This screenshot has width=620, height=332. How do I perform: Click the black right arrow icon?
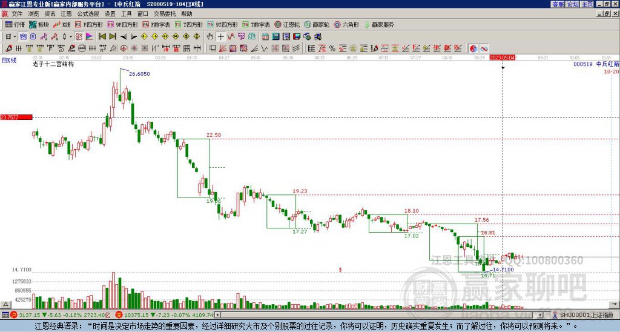134,37
